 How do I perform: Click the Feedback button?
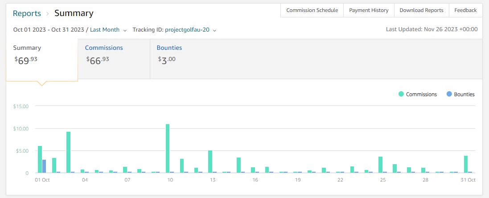466,10
